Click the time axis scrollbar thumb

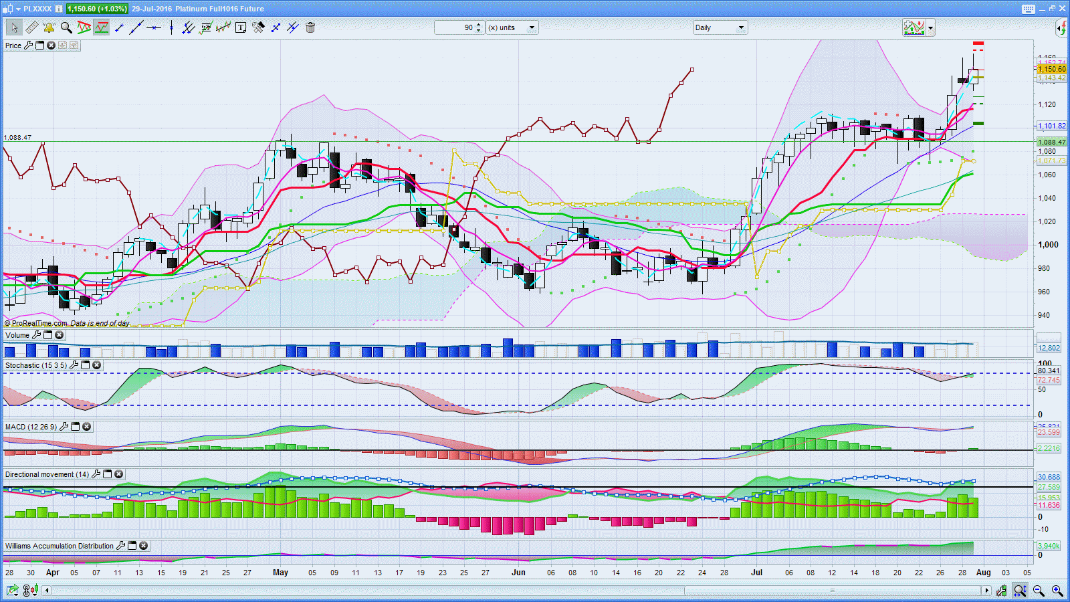[x=833, y=590]
